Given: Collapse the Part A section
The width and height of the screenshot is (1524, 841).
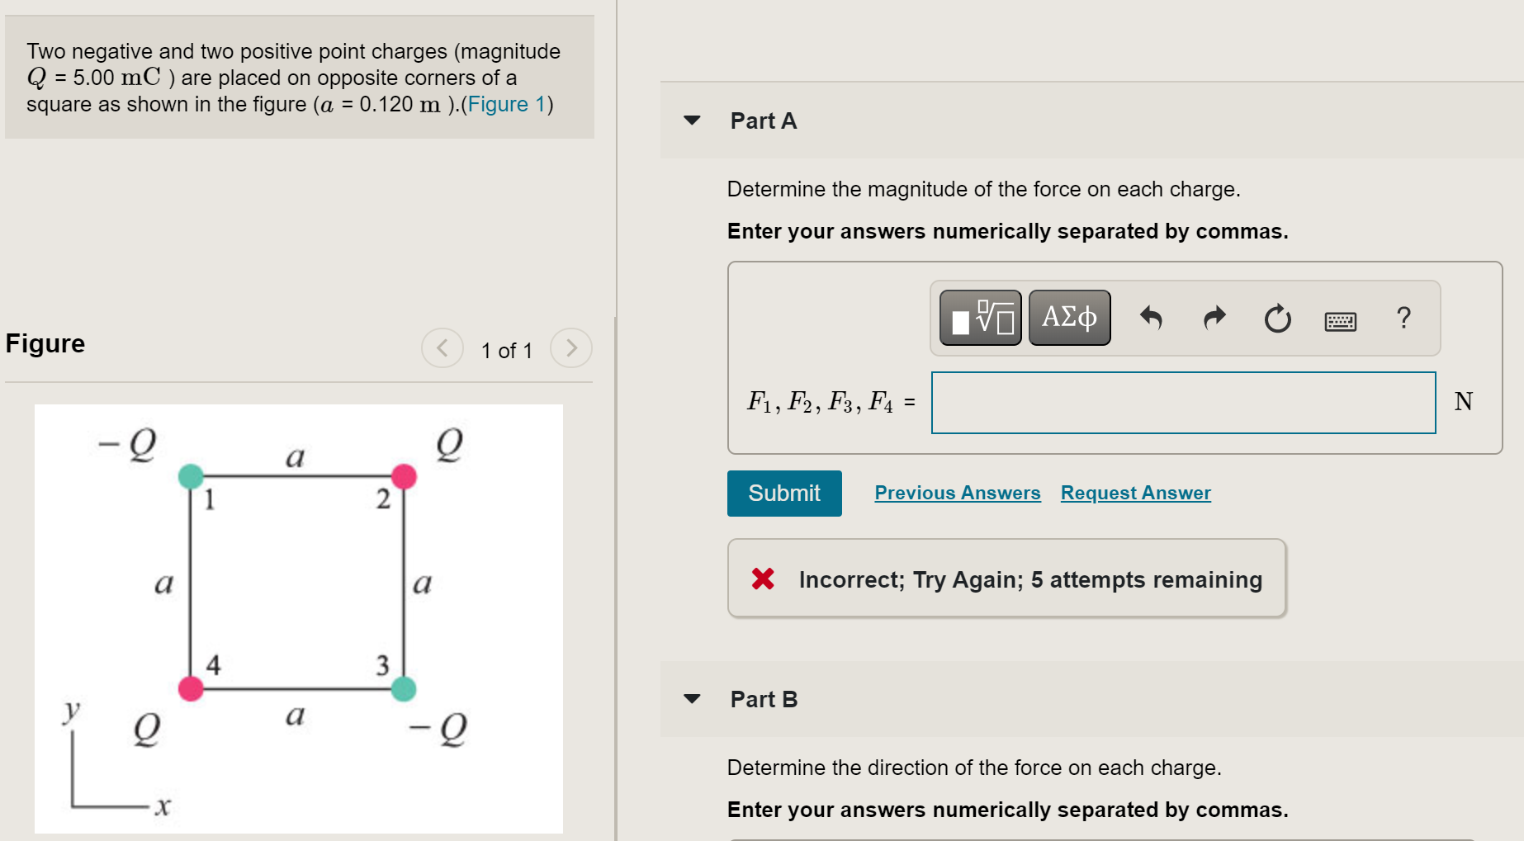Looking at the screenshot, I should [691, 120].
